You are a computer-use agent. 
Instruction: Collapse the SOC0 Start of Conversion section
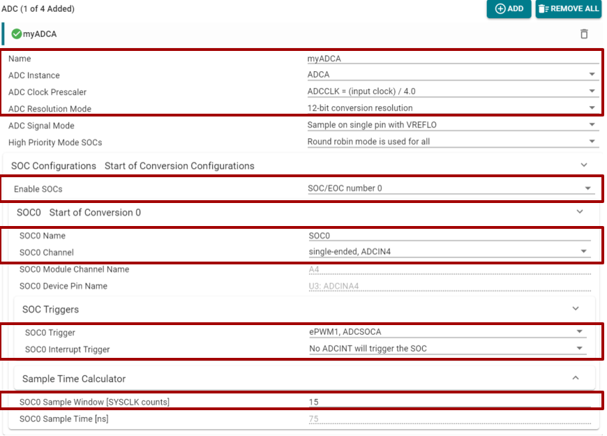pos(579,212)
